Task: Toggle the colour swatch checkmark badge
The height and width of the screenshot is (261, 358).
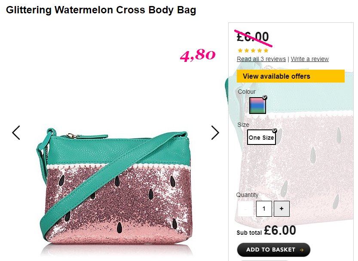Action: click(x=265, y=98)
